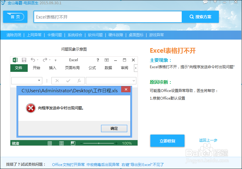
Task: Switch to the 插入 ribbon tab
Action: [52, 68]
